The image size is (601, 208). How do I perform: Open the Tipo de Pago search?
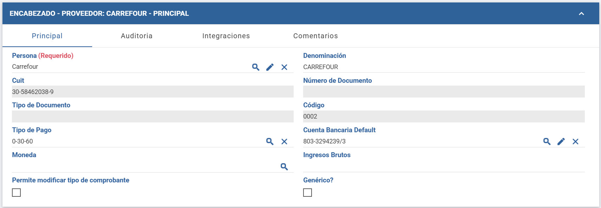click(270, 141)
